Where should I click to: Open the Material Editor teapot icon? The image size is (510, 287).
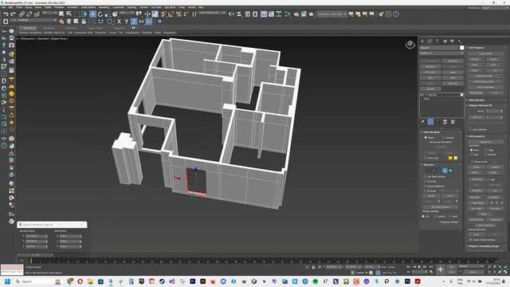(x=296, y=14)
